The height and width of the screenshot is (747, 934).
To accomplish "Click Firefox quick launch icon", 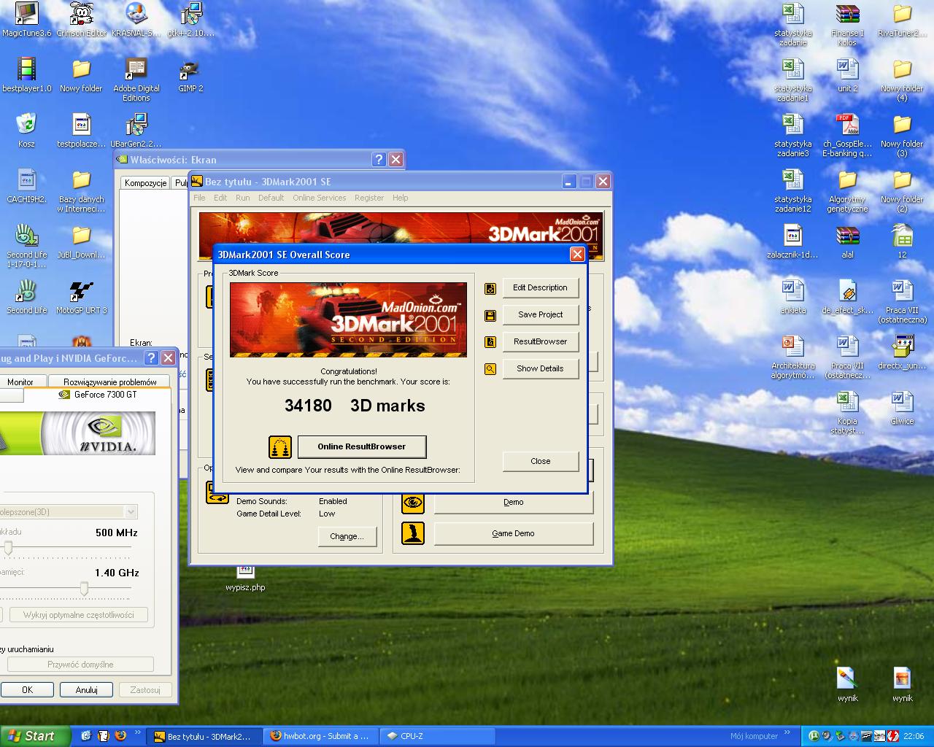I will [120, 736].
